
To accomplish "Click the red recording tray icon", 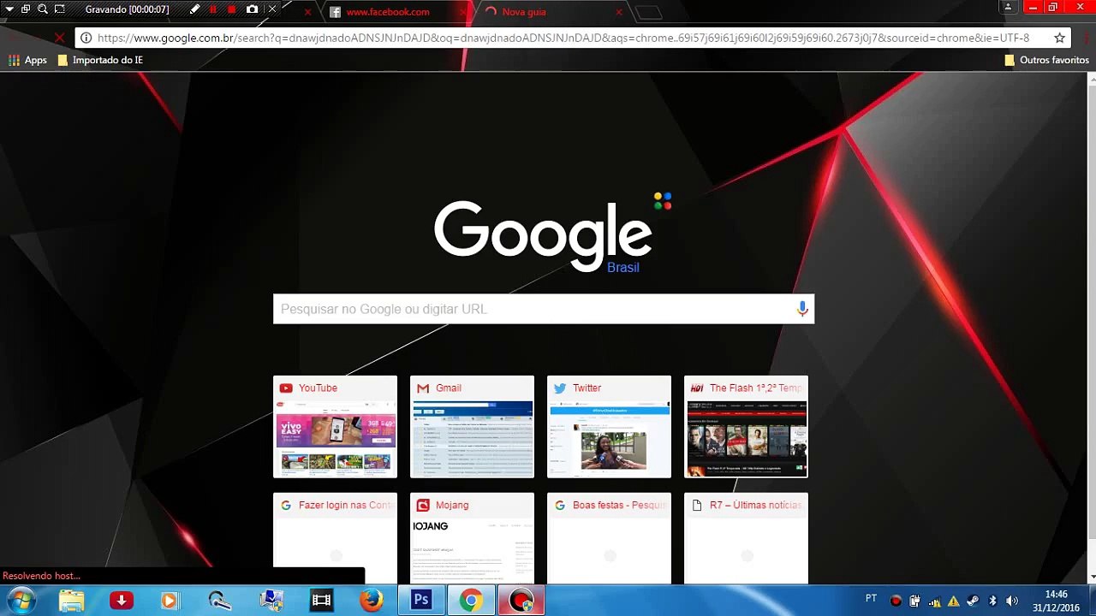I will click(x=896, y=601).
